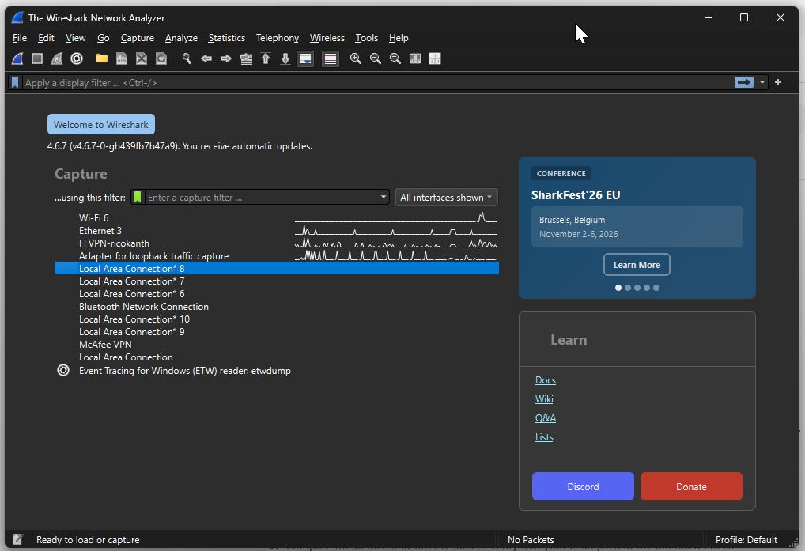This screenshot has width=805, height=551.
Task: Open the display filter bookmark menu
Action: [15, 82]
